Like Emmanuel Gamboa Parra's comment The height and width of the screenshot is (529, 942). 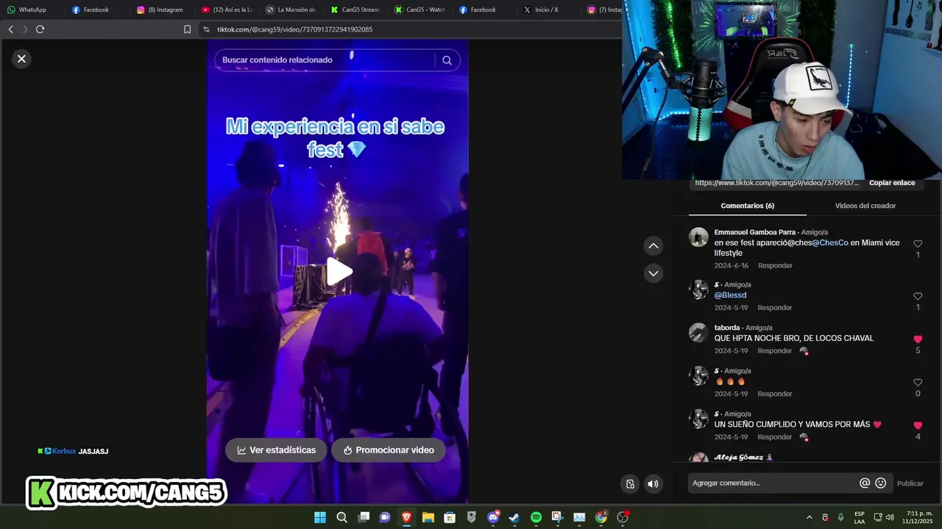(x=918, y=244)
